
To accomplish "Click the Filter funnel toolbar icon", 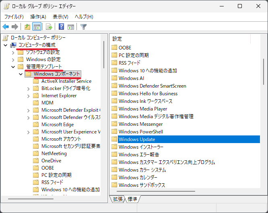I will [83, 27].
